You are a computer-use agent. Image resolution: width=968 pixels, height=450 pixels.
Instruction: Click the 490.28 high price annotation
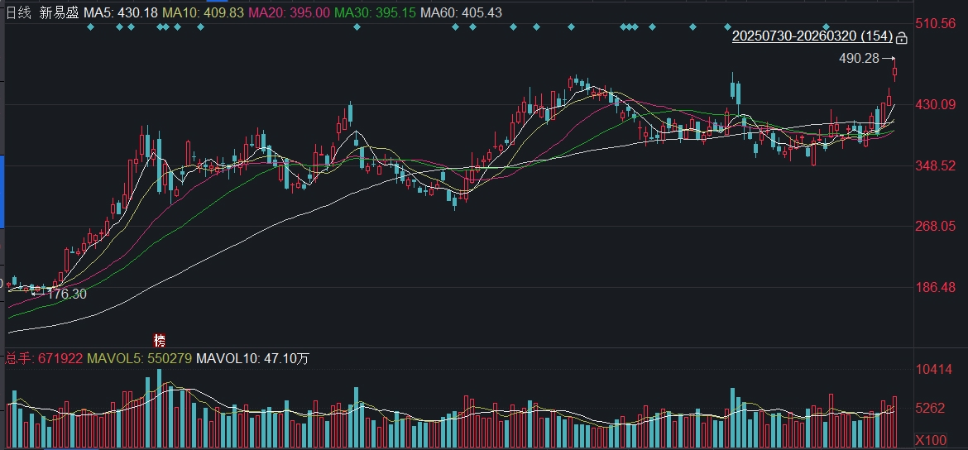[859, 59]
